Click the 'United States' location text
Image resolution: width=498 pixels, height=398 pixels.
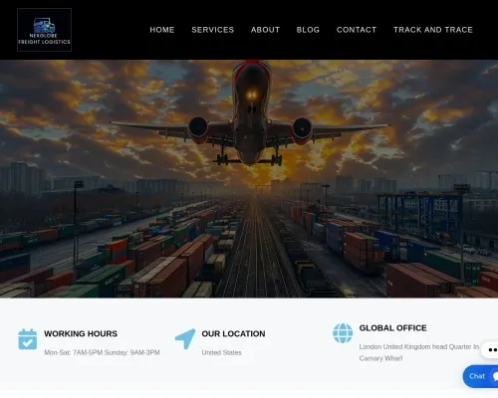coord(221,352)
